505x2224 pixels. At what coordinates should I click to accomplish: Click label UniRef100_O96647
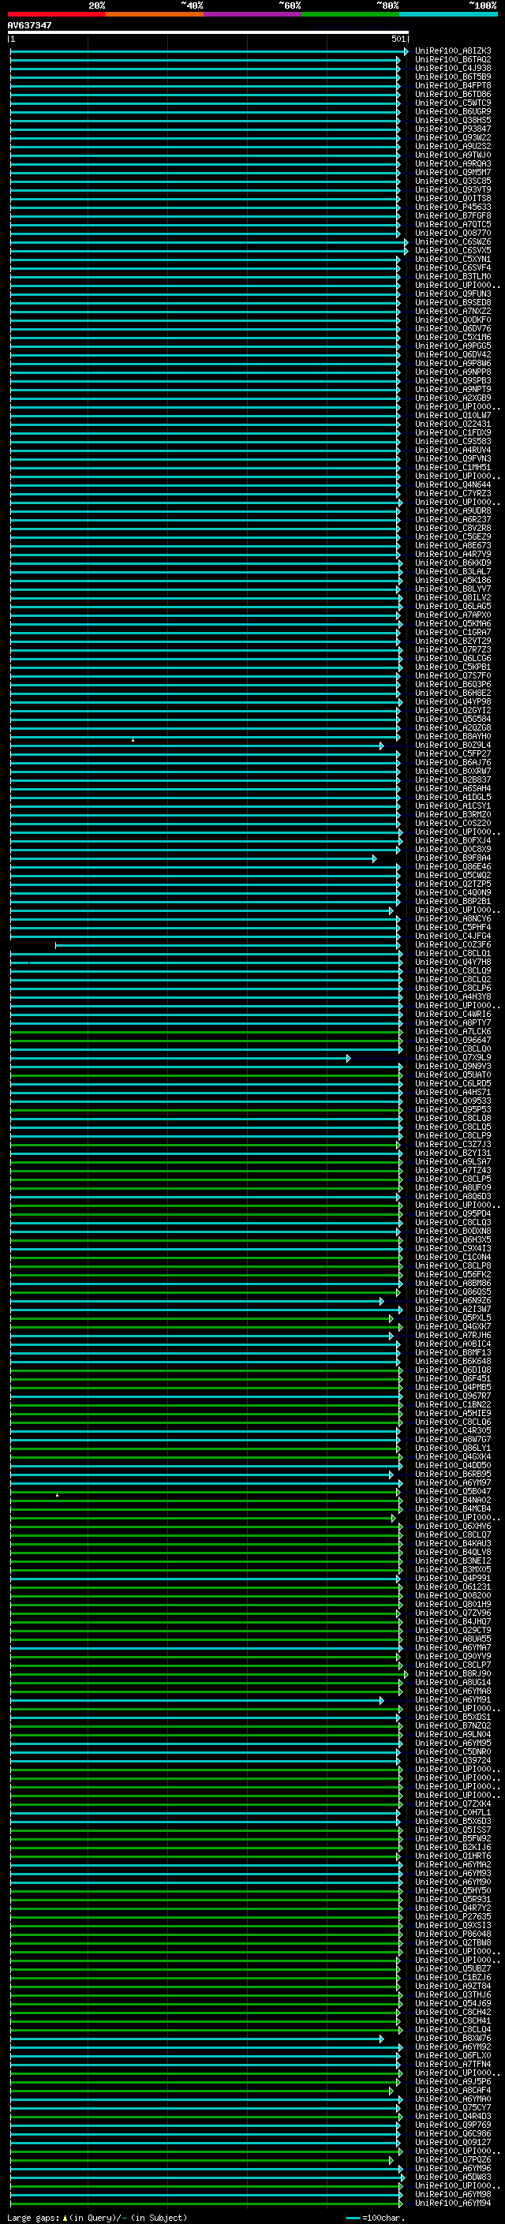click(452, 1041)
